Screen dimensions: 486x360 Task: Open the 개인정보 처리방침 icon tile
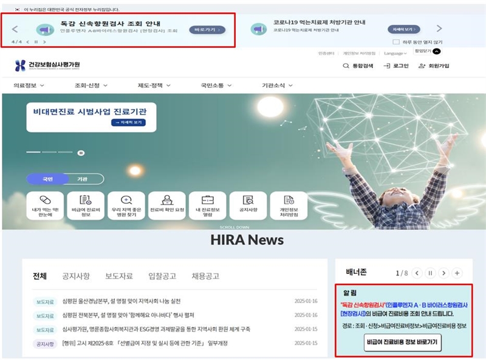289,201
